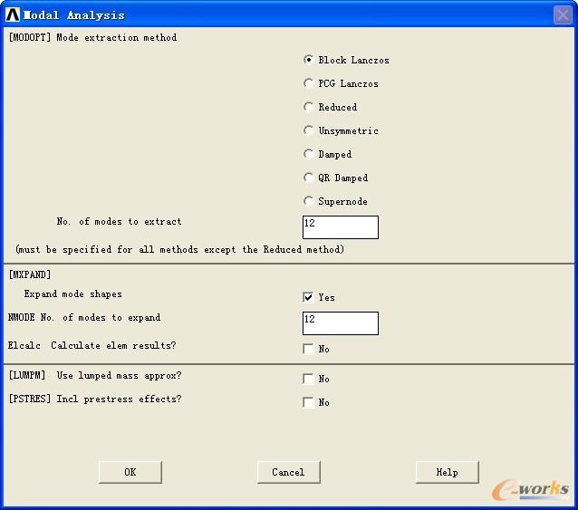Open Help for modal analysis options

pos(447,472)
